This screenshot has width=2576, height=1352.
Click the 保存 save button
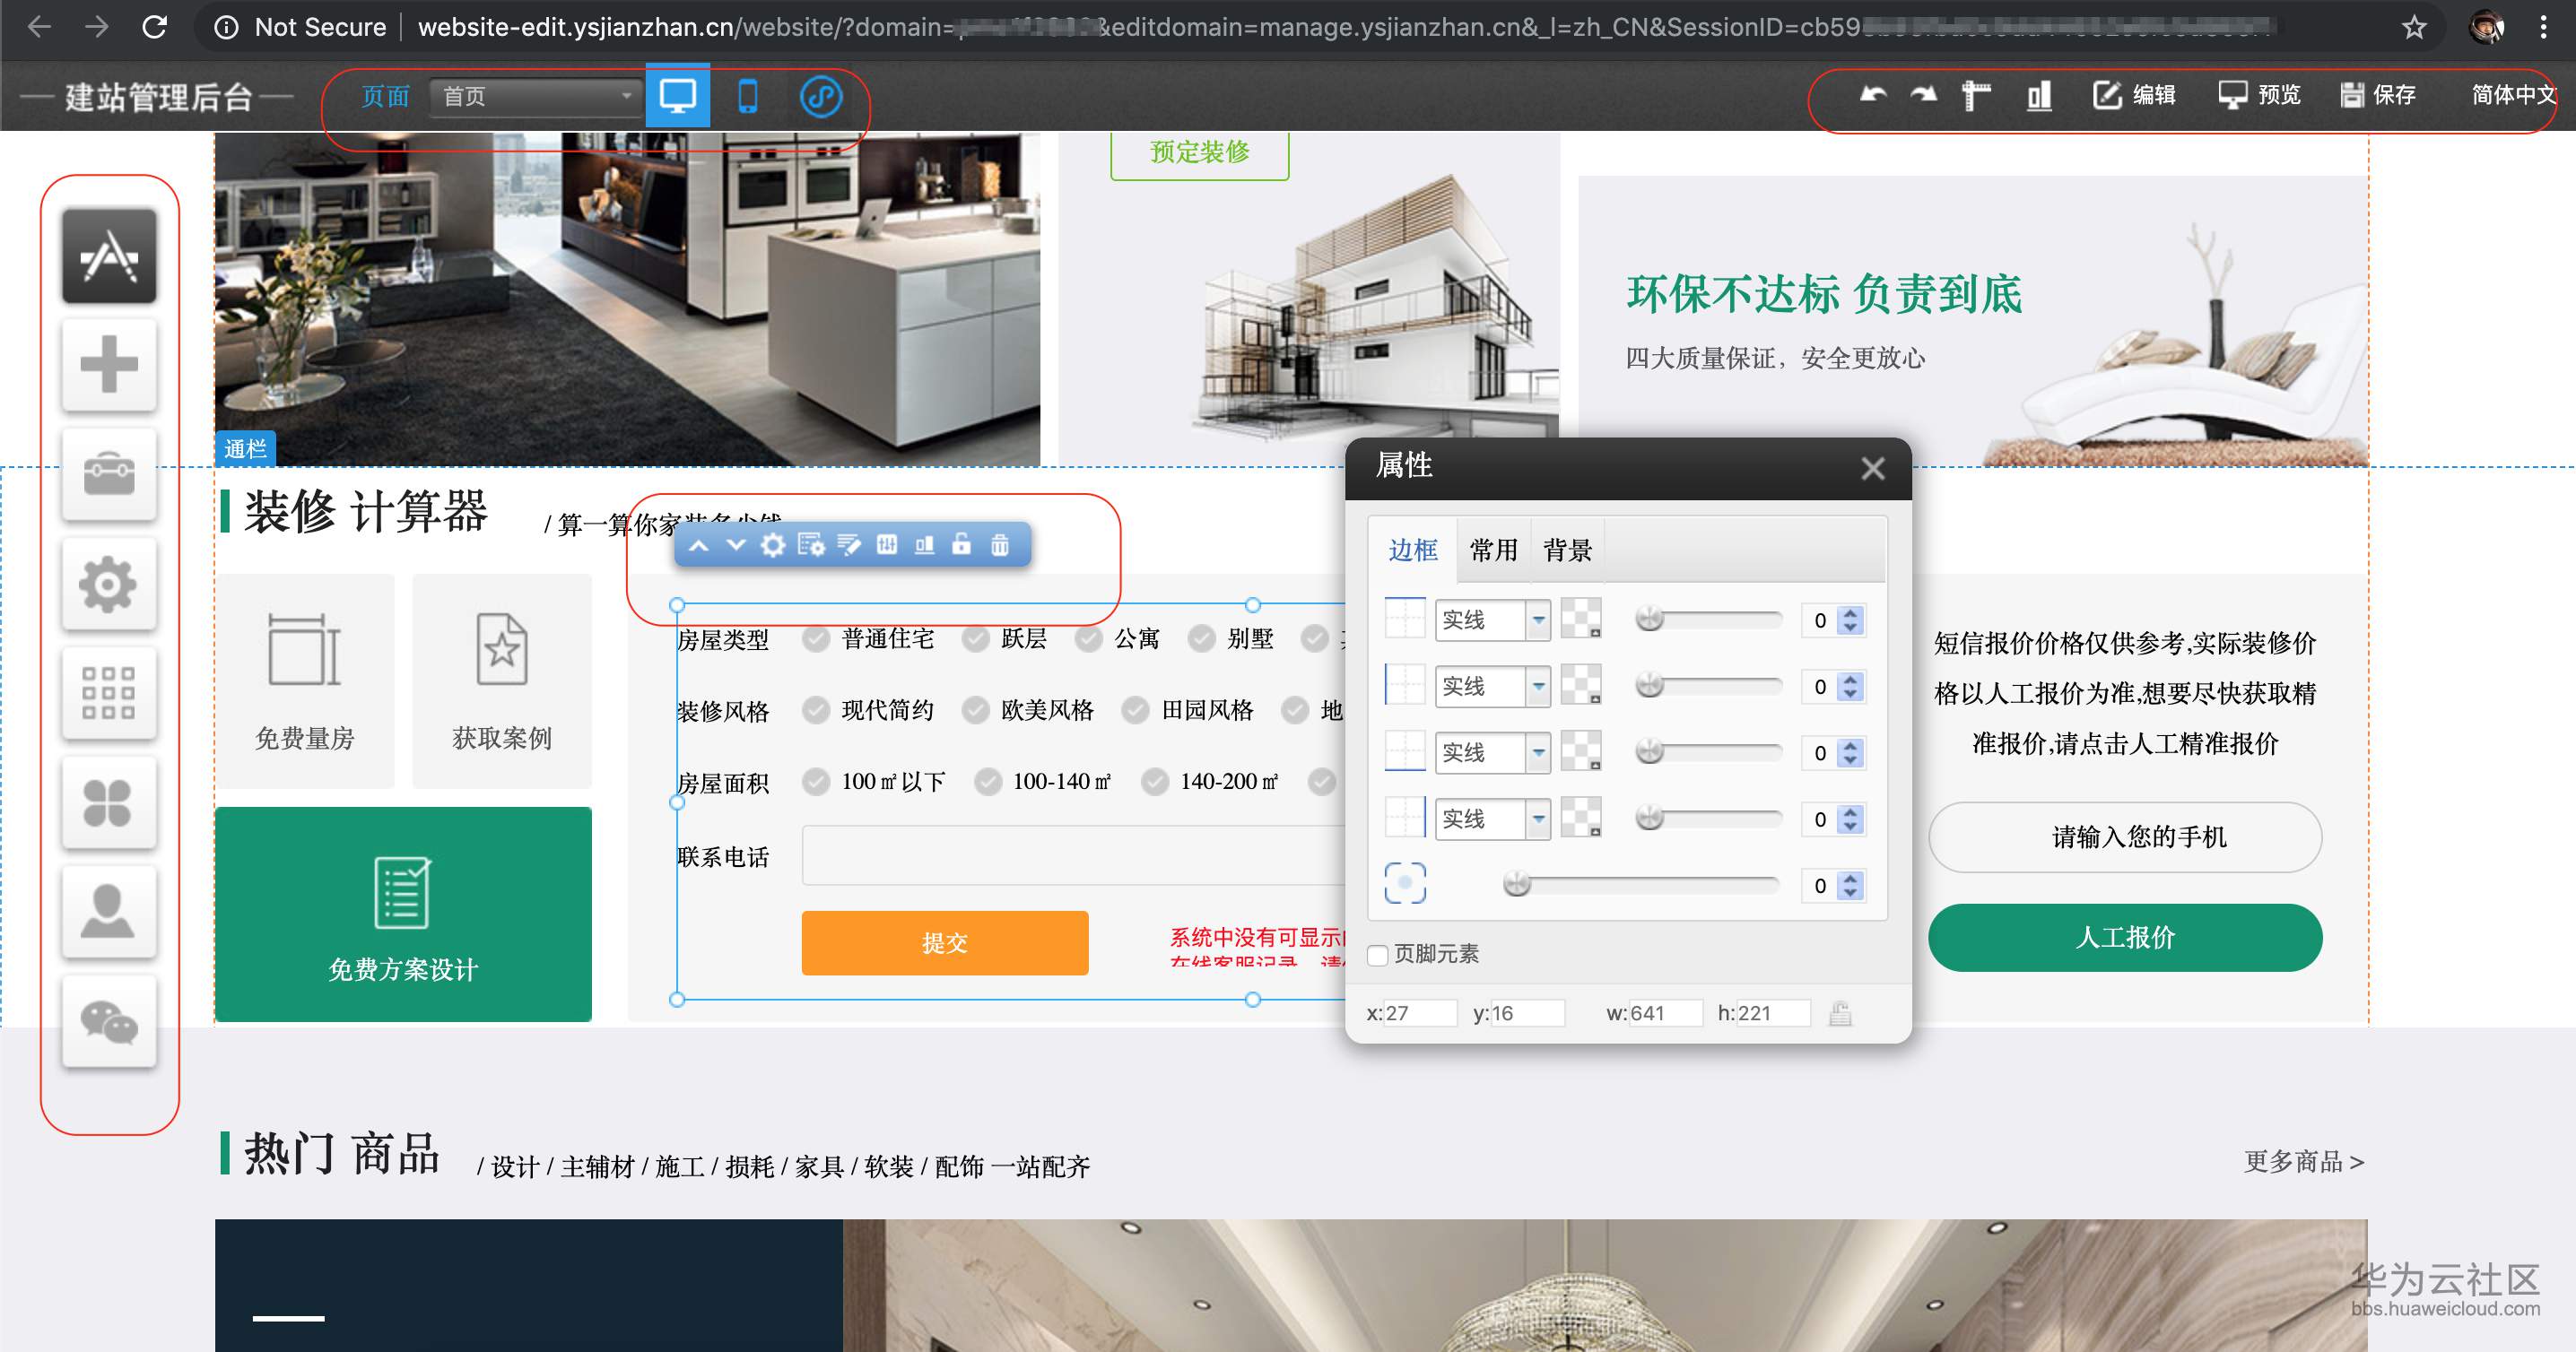2378,95
